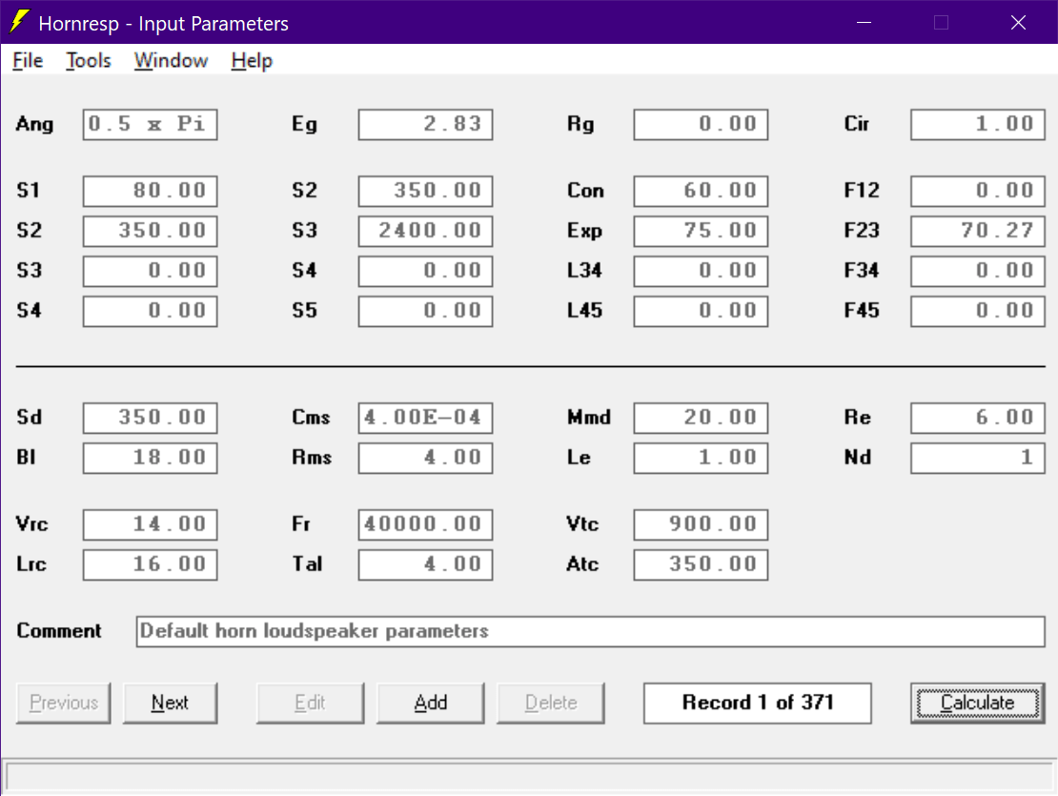
Task: Select the Lrc field showing 16.00
Action: (150, 564)
